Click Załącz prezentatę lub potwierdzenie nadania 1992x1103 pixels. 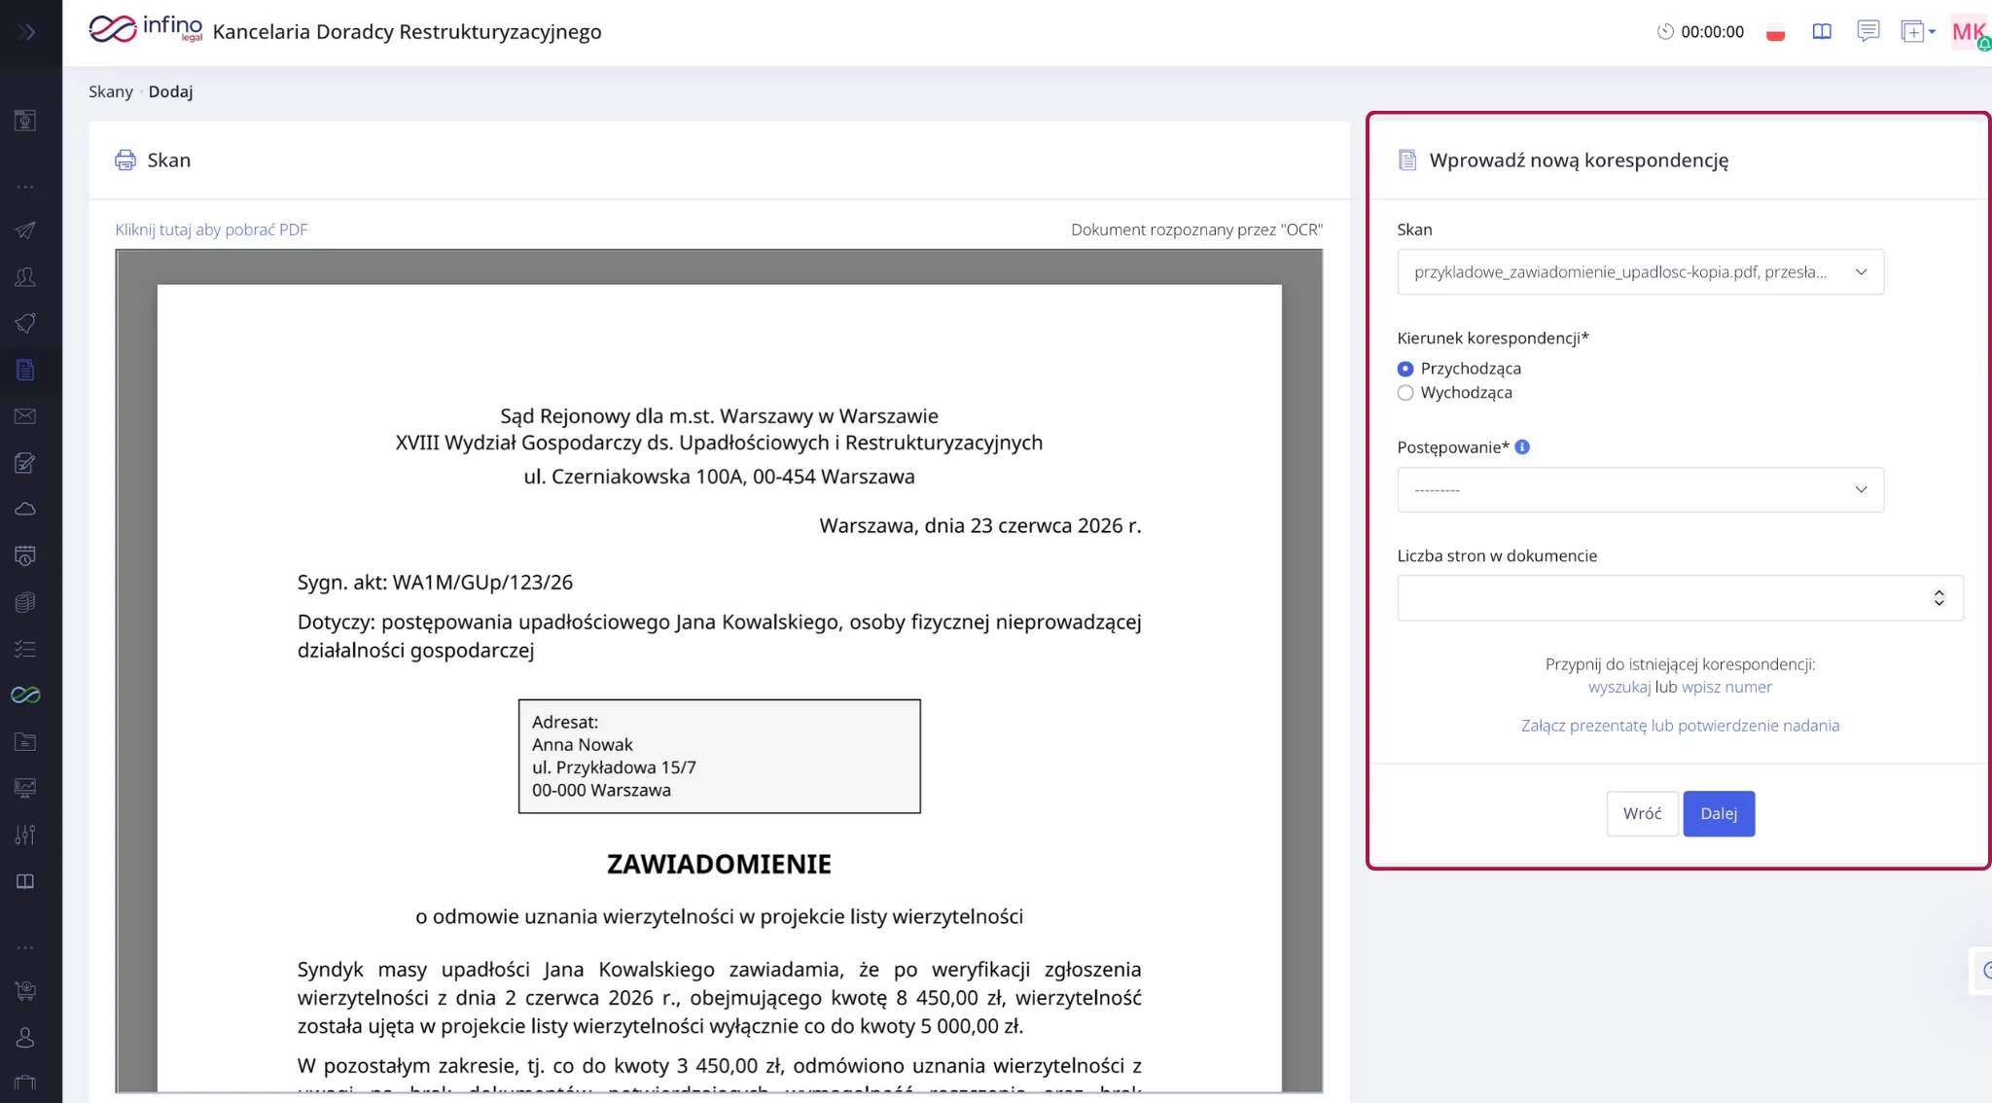pyautogui.click(x=1680, y=726)
